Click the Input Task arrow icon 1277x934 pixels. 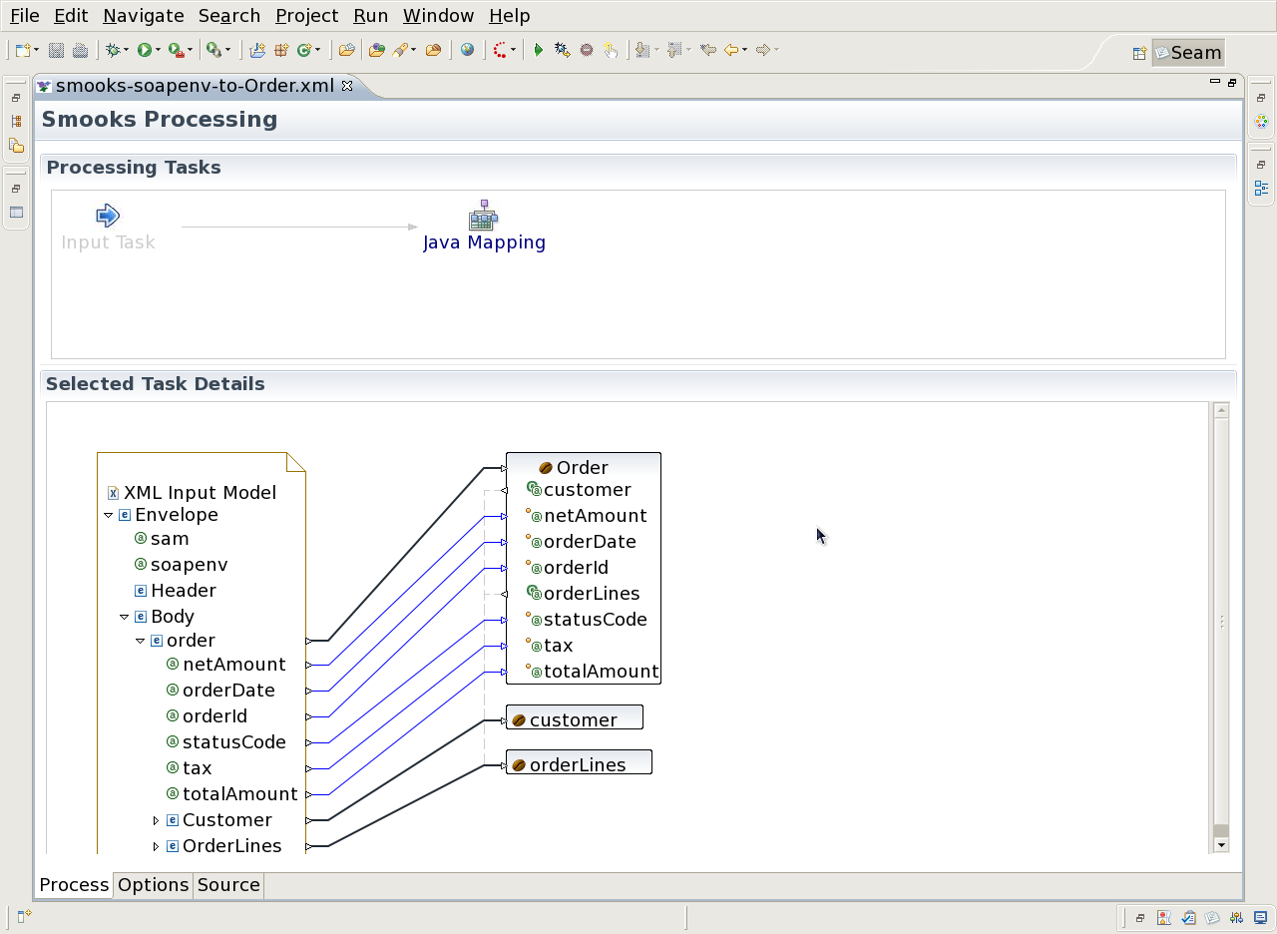click(x=108, y=216)
